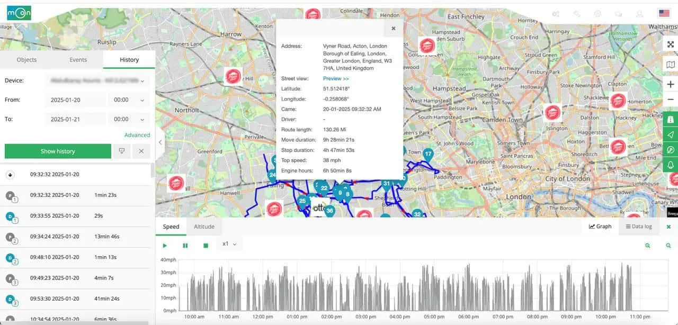Open the map layers selector

click(671, 65)
